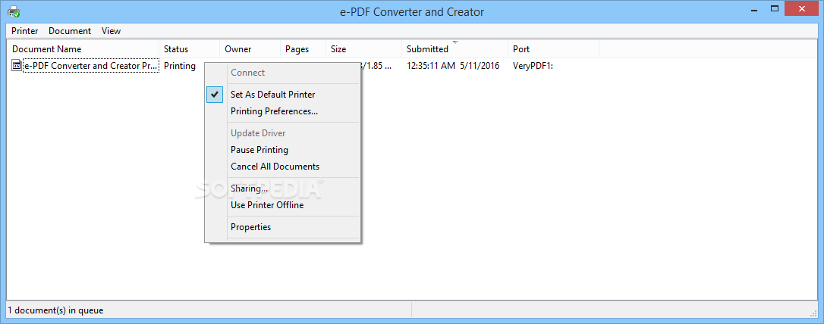Open the Printer menu
Screen dimensions: 824x324
tap(25, 31)
